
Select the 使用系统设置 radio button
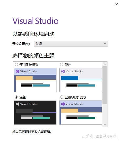click(16, 64)
